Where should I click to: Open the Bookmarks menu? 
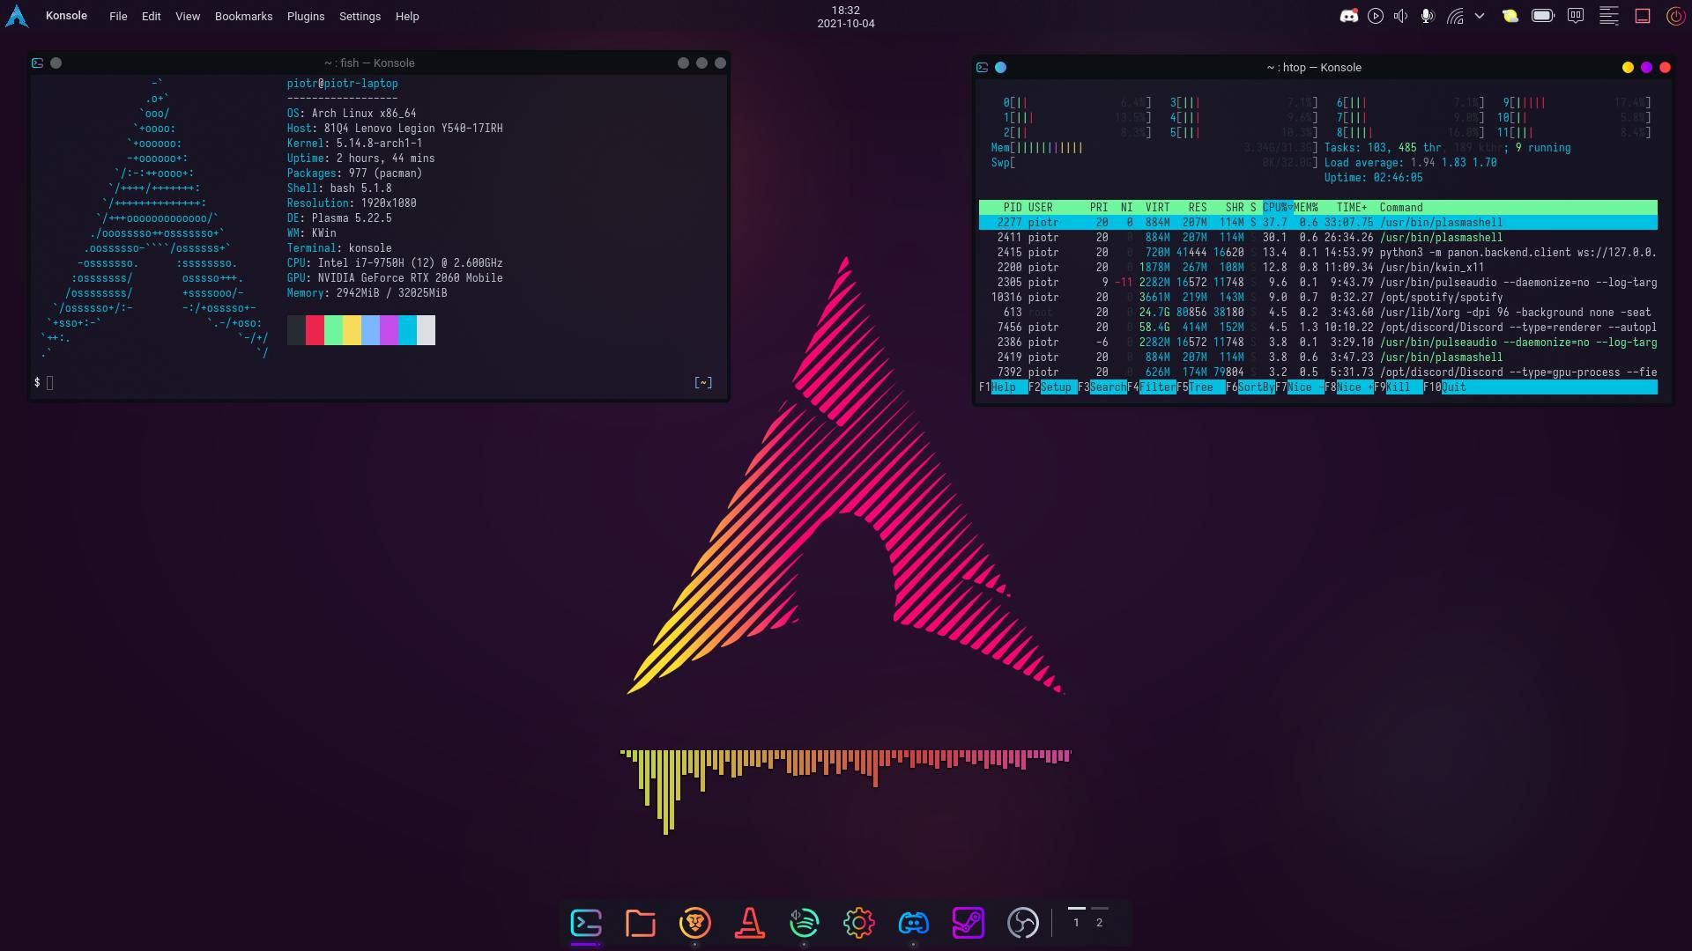(243, 16)
